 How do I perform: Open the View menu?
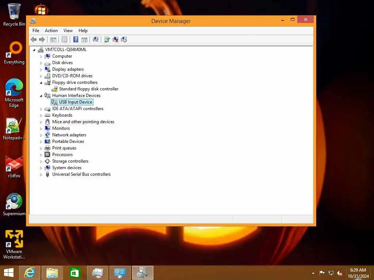point(68,31)
